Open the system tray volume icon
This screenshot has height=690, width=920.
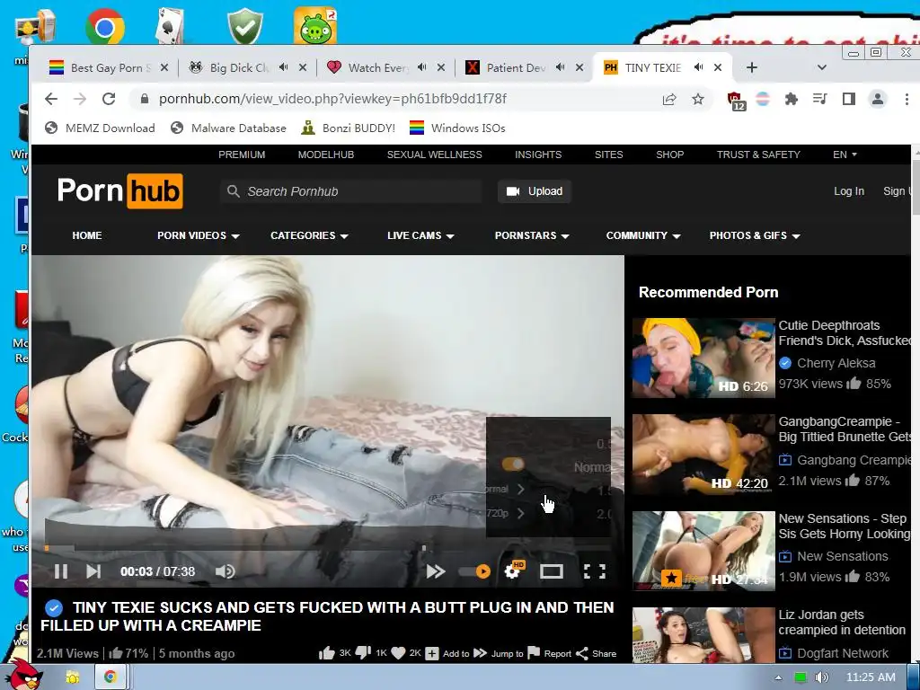pos(822,677)
